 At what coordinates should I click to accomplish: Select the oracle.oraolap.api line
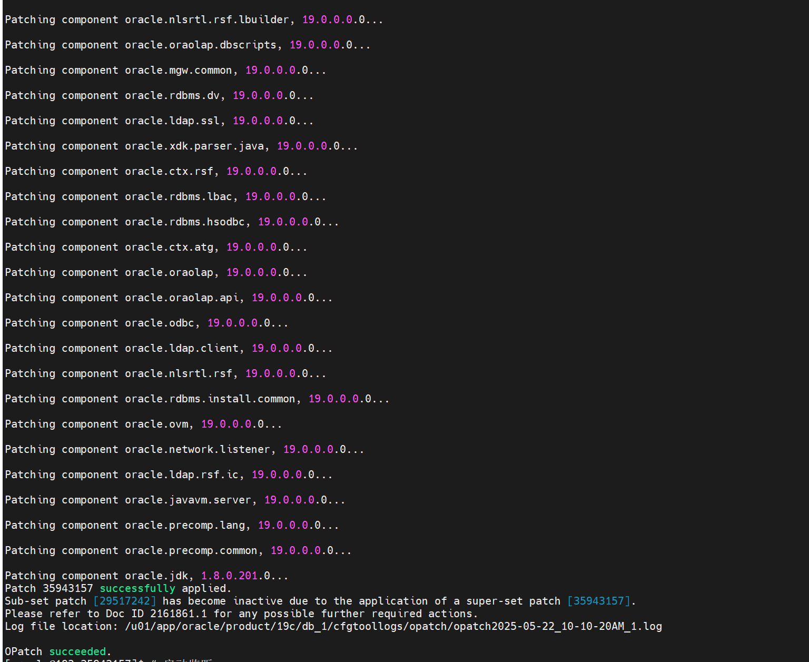pos(169,298)
